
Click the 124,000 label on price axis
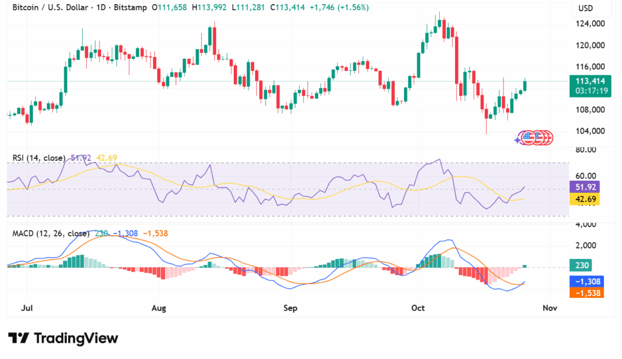point(589,24)
